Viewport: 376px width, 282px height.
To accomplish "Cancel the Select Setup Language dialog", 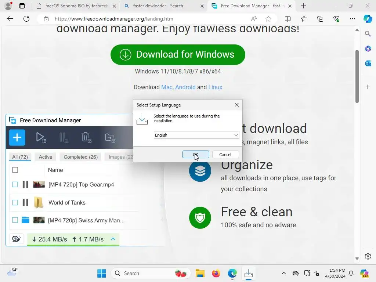I will pyautogui.click(x=225, y=155).
